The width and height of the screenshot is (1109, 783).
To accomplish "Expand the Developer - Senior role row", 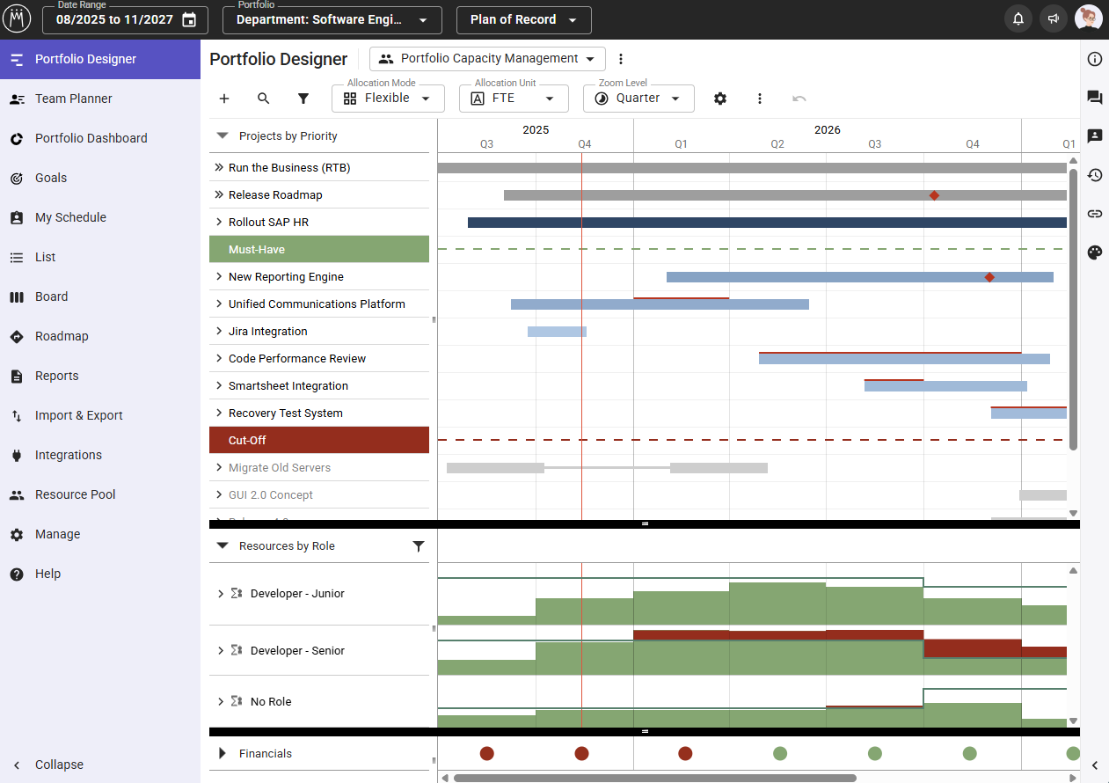I will pyautogui.click(x=221, y=651).
